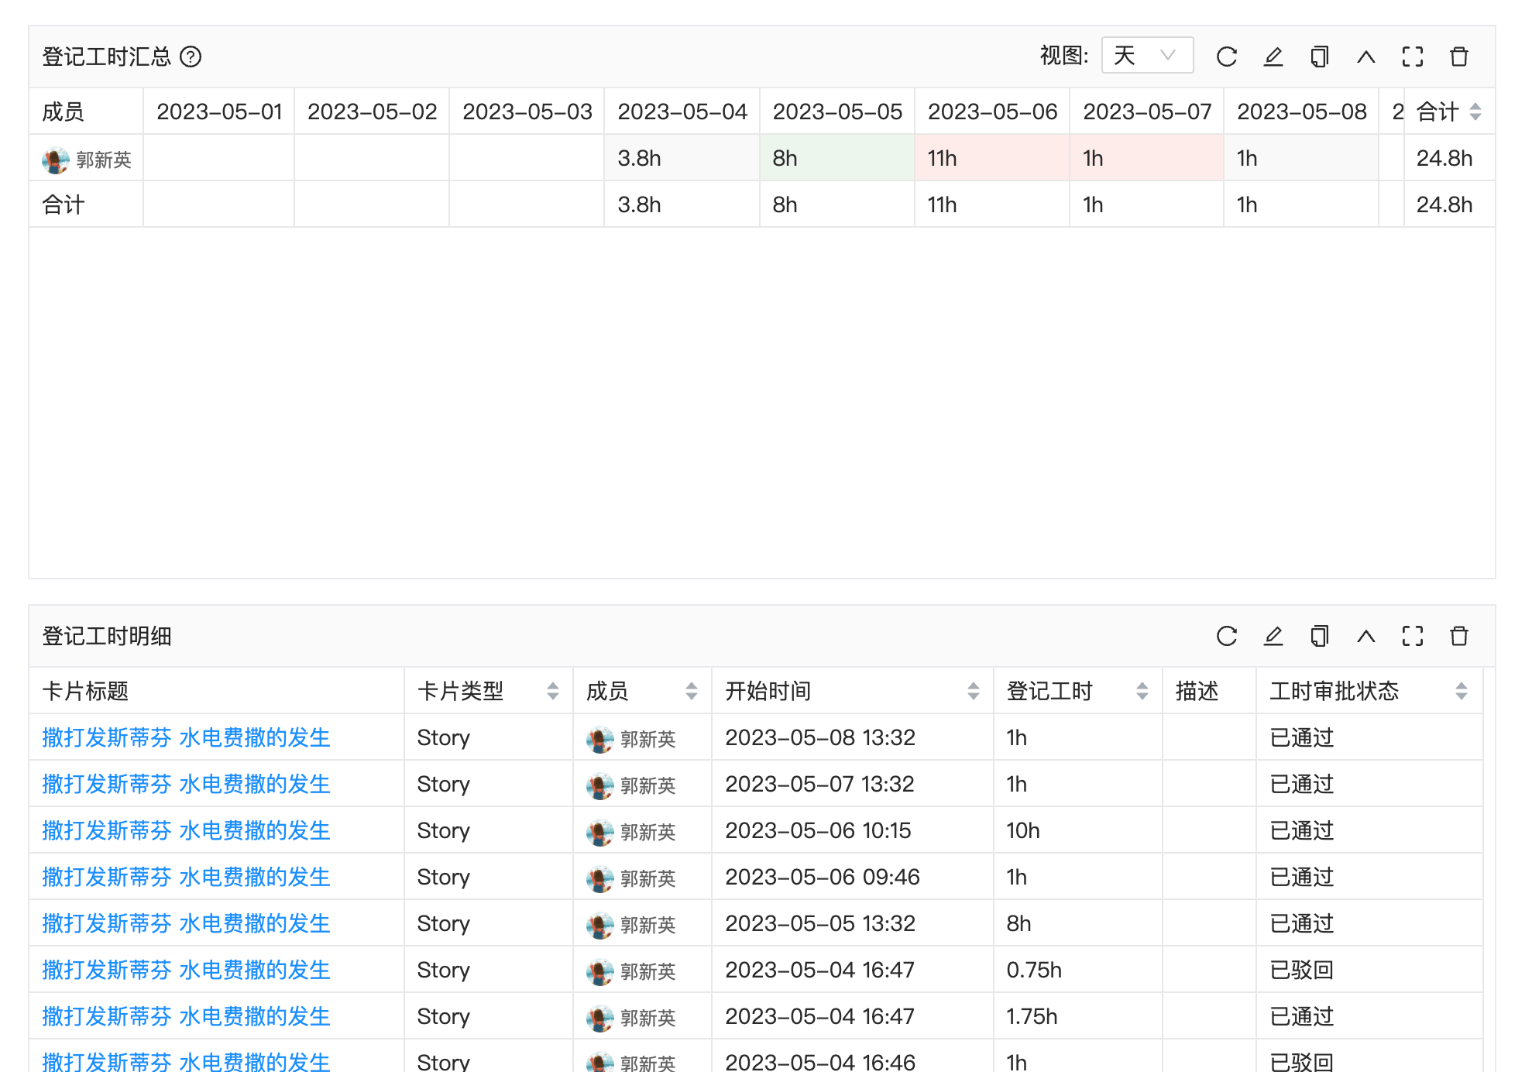Viewport: 1532px width, 1072px height.
Task: Sort summary table by 合计 column
Action: (x=1475, y=112)
